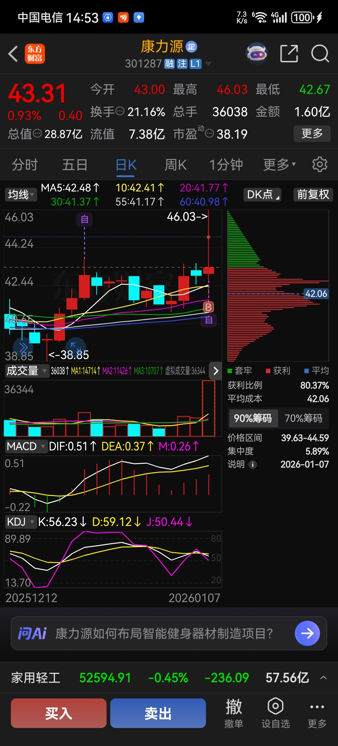Screen dimensions: 338x746
Task: Tap the enterprise badge next to 康力源
Action: coord(191,47)
